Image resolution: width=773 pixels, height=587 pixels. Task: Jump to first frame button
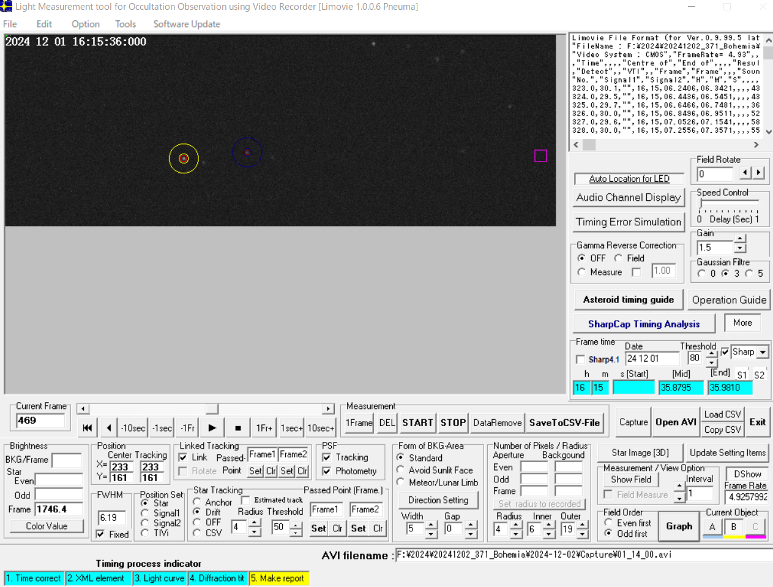click(x=88, y=428)
